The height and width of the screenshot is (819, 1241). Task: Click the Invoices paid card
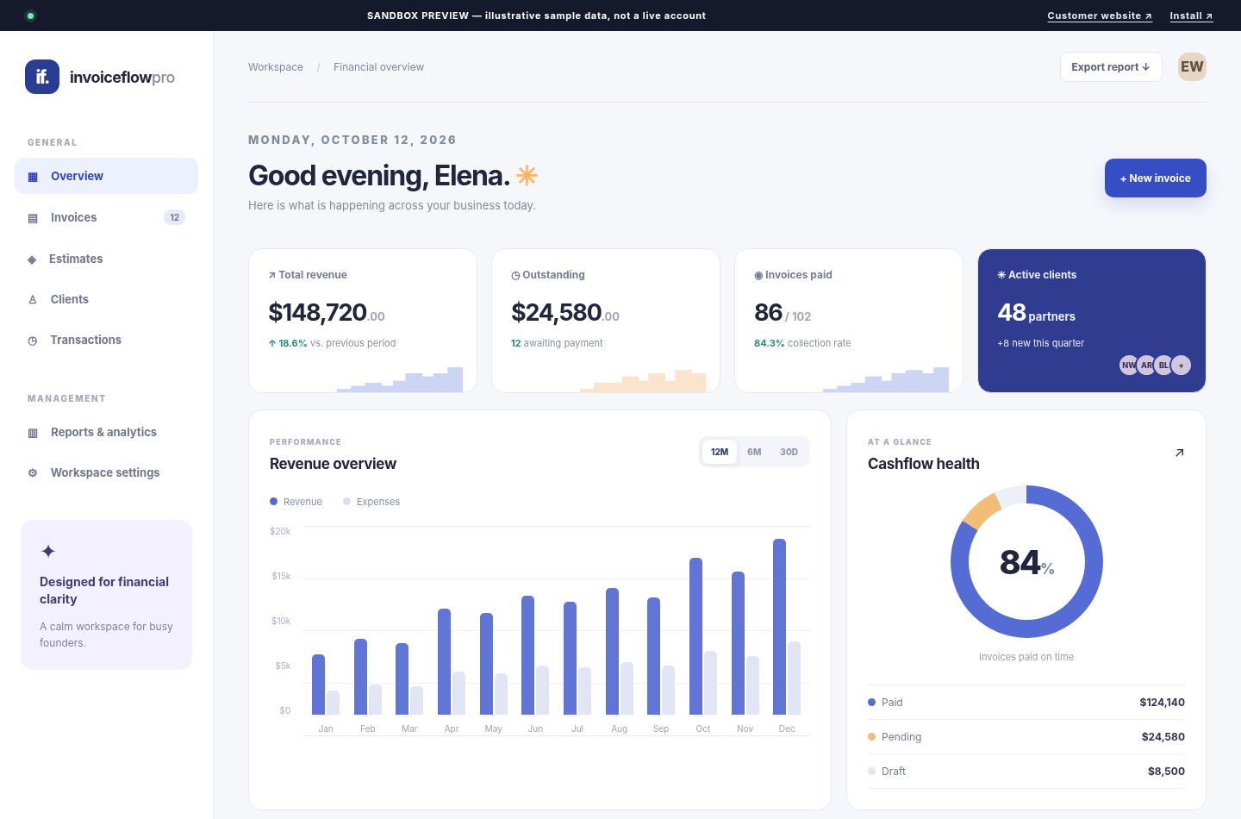[849, 321]
